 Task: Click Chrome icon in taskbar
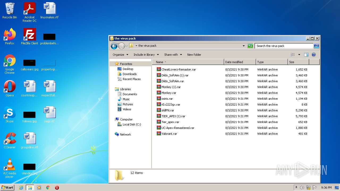coord(48,188)
